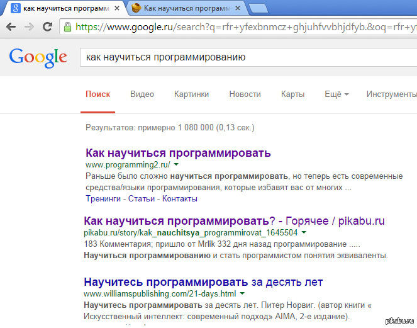Click the address bar URL
The height and width of the screenshot is (328, 417).
point(246,27)
